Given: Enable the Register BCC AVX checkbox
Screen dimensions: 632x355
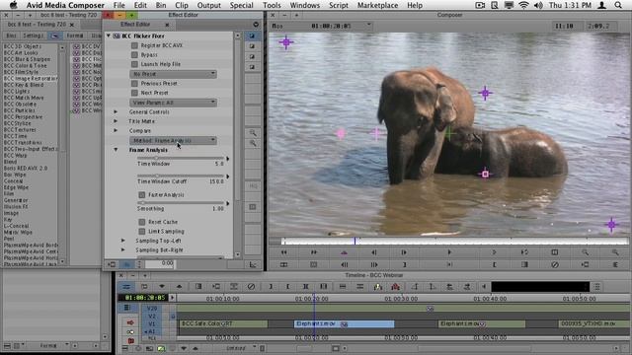Looking at the screenshot, I should [134, 45].
